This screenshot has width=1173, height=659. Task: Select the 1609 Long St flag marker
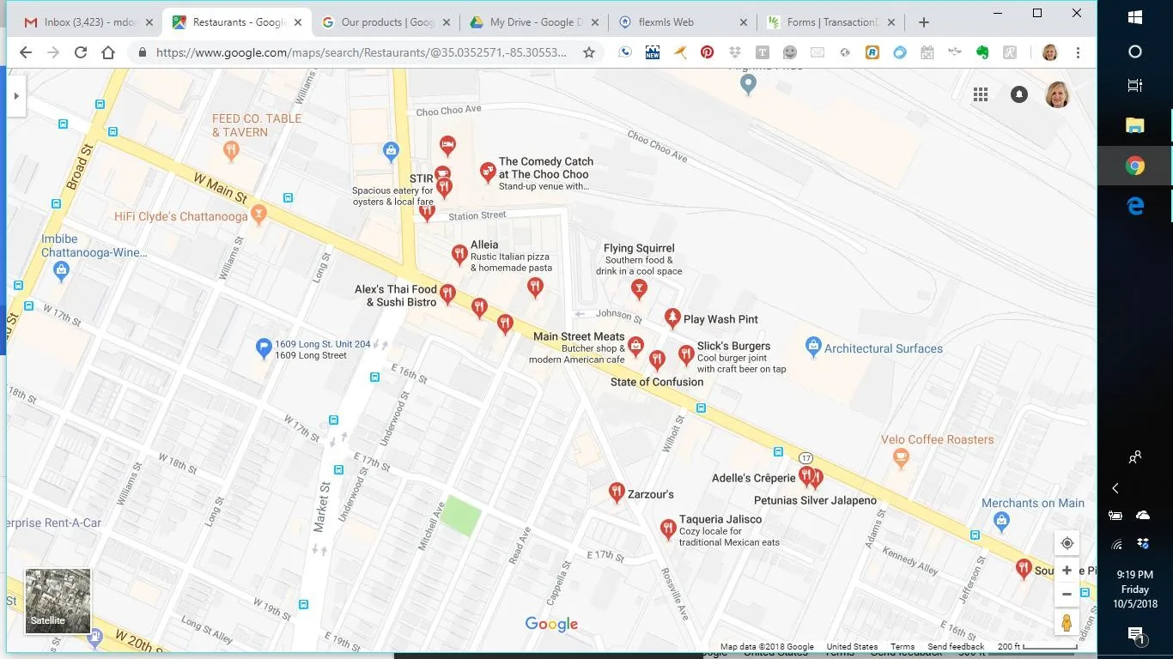(x=264, y=348)
